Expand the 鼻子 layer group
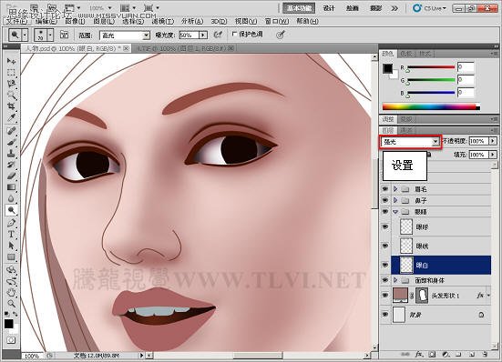 [395, 200]
